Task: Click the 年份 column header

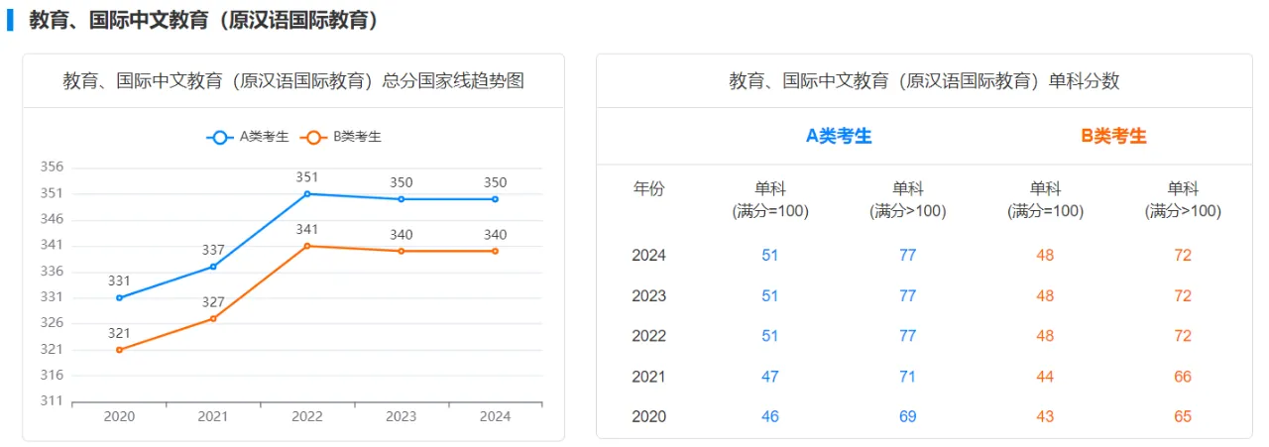Action: click(648, 189)
